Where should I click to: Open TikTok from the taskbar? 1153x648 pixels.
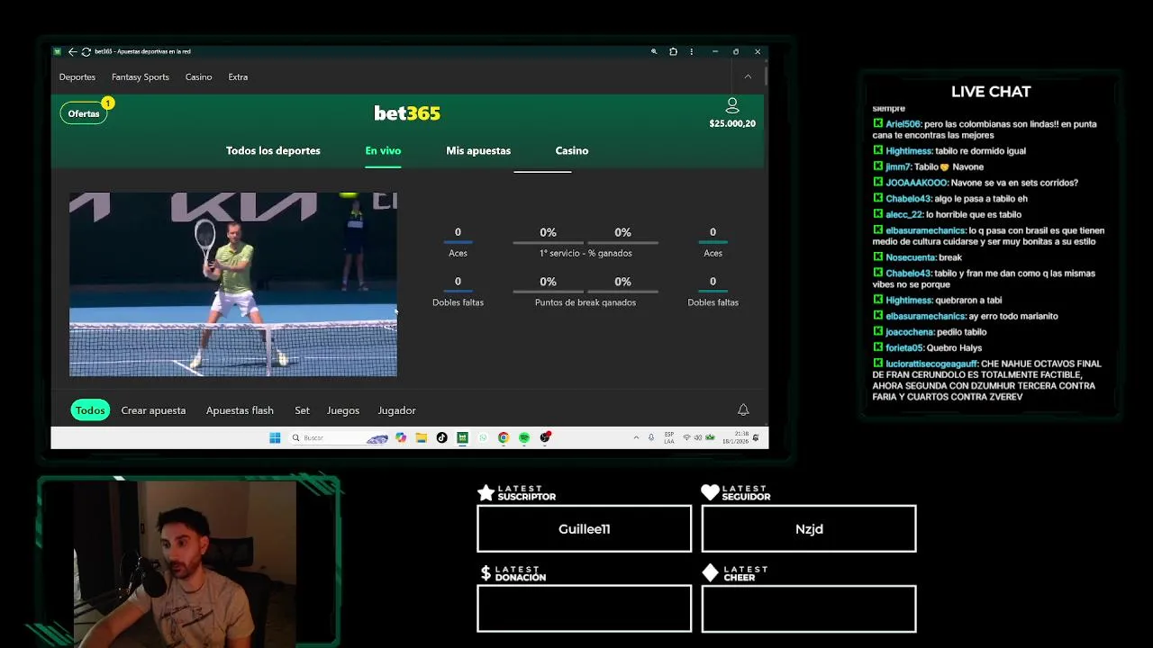(441, 437)
